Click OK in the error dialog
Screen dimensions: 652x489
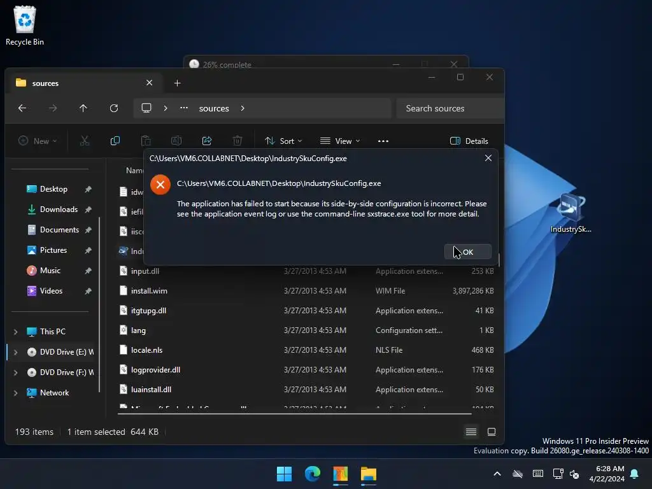click(468, 252)
